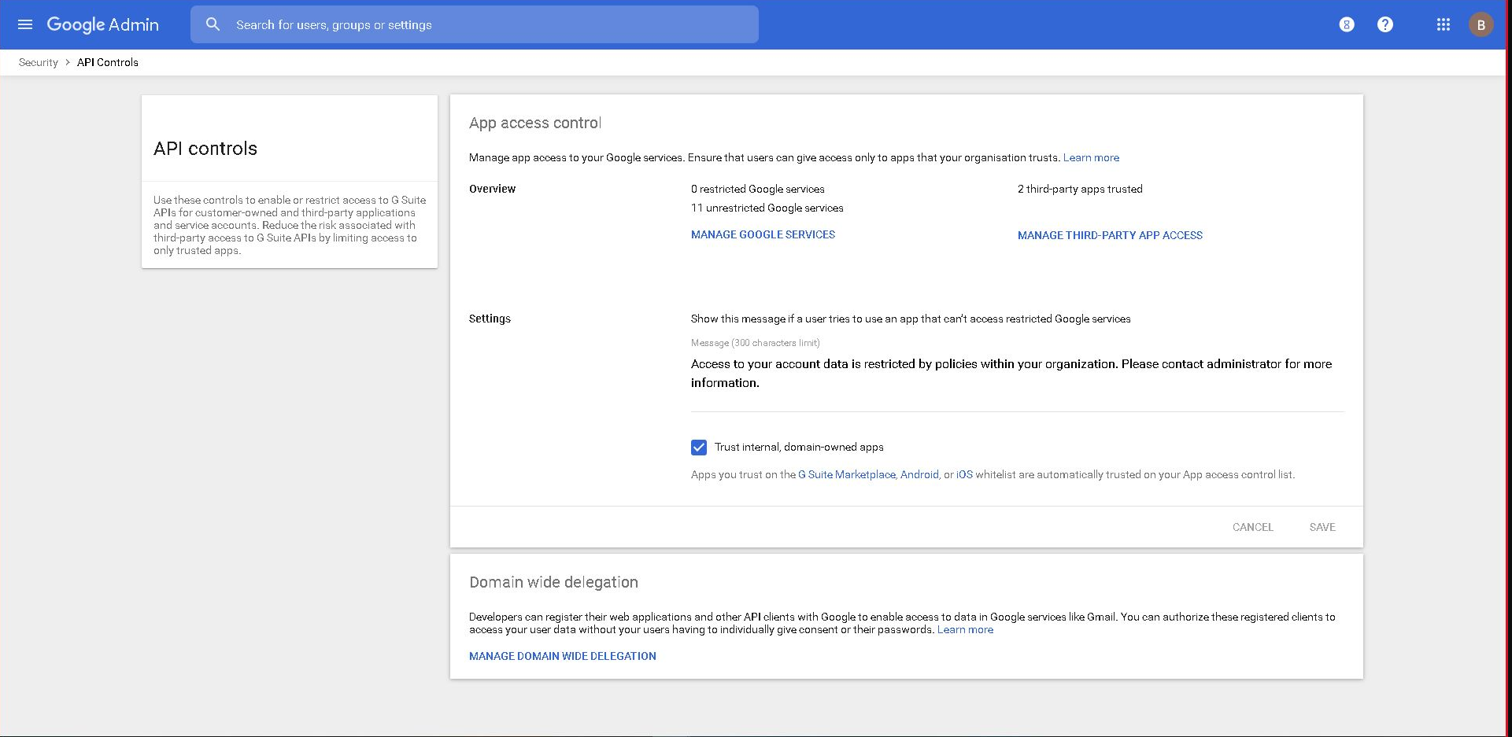The image size is (1512, 737).
Task: Open the navigation hamburger menu
Action: 24,24
